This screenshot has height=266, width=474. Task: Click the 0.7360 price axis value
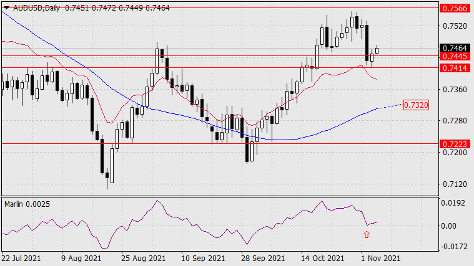[x=455, y=90]
